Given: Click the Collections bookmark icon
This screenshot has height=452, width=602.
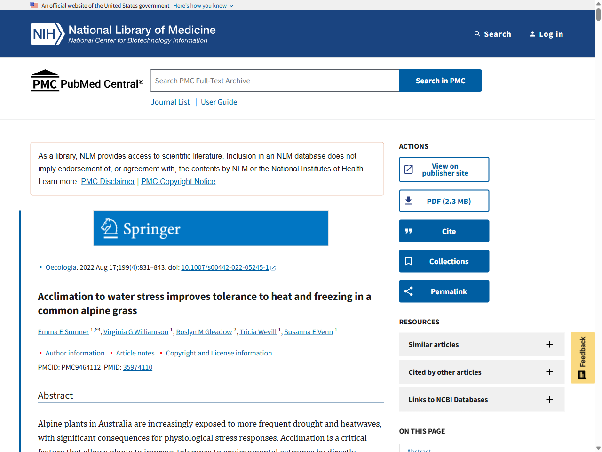Looking at the screenshot, I should point(408,261).
